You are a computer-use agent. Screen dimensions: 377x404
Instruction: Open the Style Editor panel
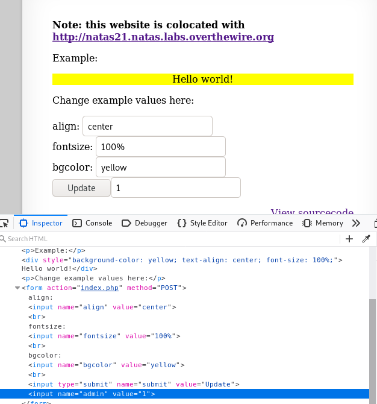click(x=202, y=223)
